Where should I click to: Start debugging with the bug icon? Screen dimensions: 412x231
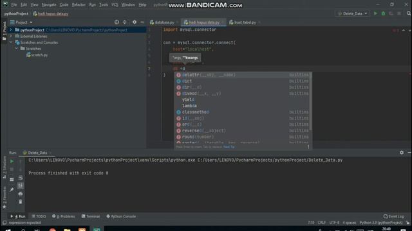(384, 13)
